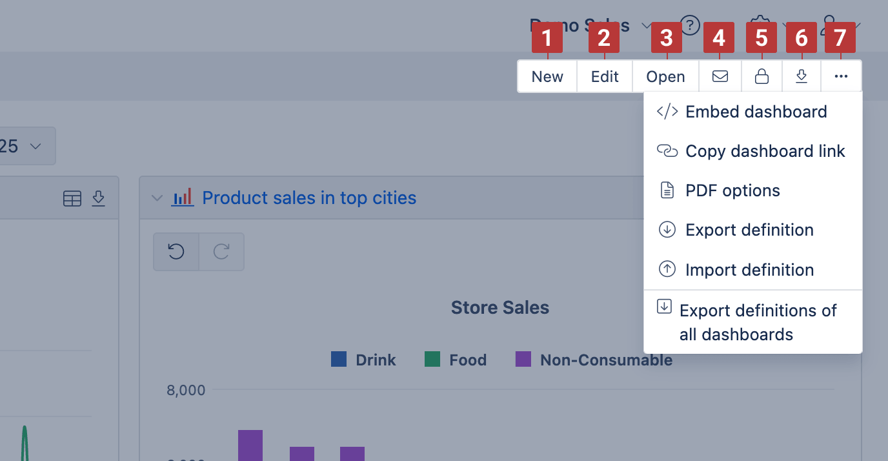Click the three-dots more options button

841,76
